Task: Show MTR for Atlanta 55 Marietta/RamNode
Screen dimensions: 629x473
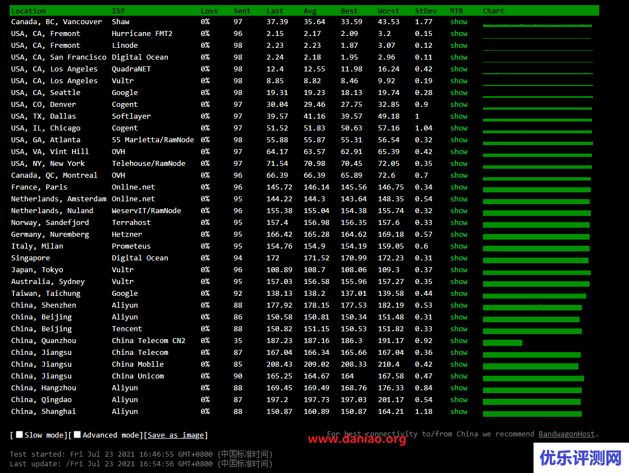Action: point(458,140)
